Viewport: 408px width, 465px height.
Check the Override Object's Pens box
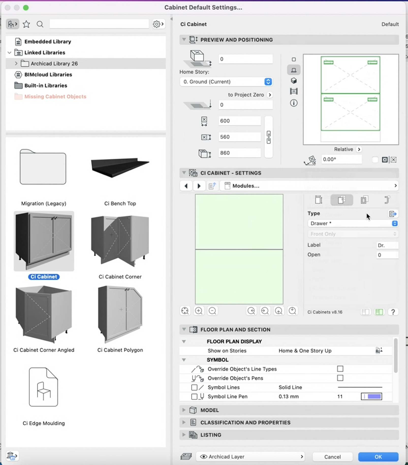[340, 378]
